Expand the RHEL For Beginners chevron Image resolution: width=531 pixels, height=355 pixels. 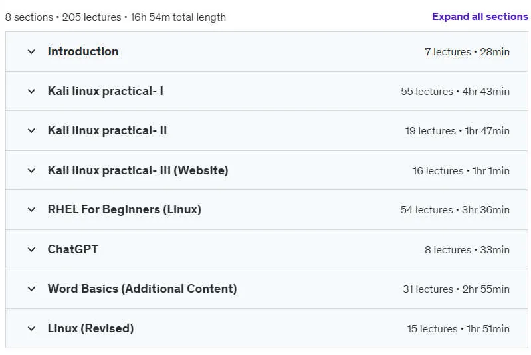(x=31, y=209)
